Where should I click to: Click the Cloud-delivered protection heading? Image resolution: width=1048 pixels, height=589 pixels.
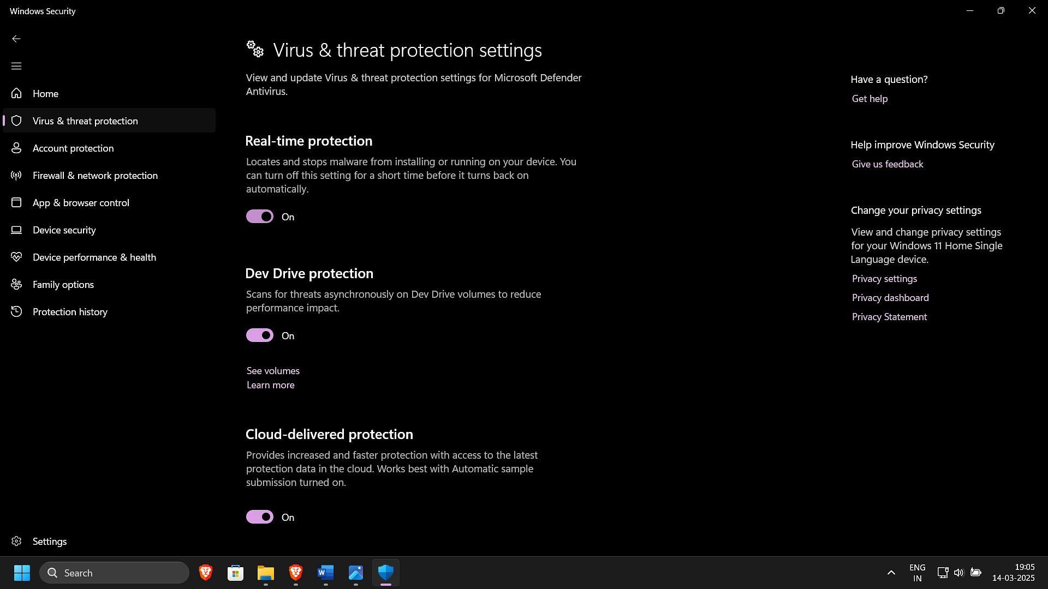(x=329, y=434)
